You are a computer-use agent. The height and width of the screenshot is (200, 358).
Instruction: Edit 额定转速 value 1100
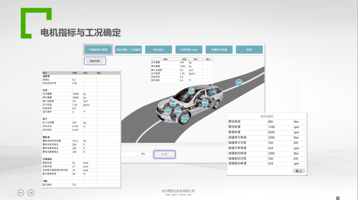pyautogui.click(x=280, y=127)
